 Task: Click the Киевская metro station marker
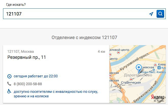(155, 65)
